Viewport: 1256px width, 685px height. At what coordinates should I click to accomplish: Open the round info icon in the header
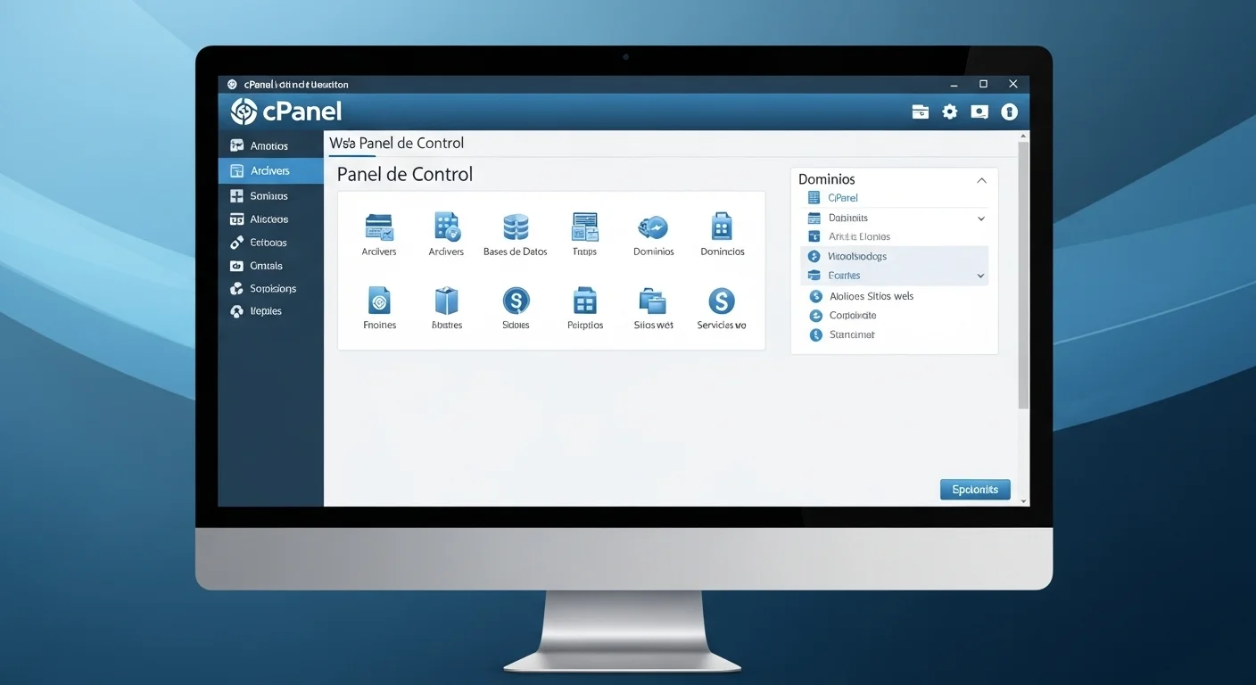(x=1009, y=112)
